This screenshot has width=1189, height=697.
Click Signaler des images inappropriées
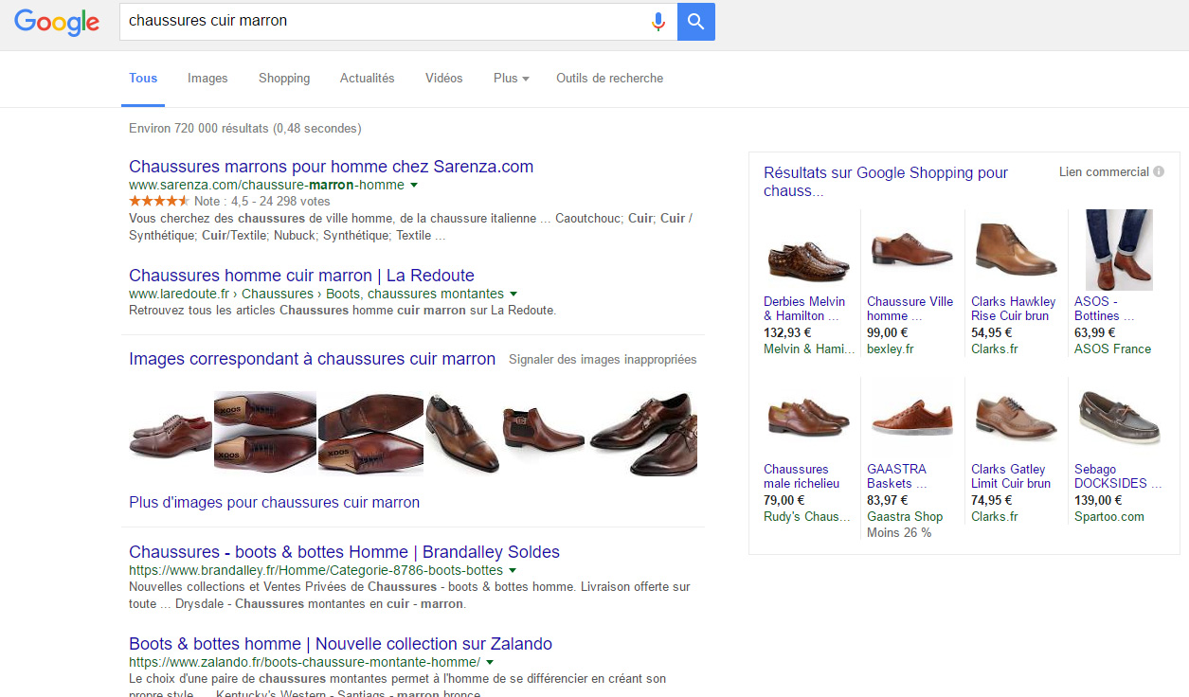[603, 360]
